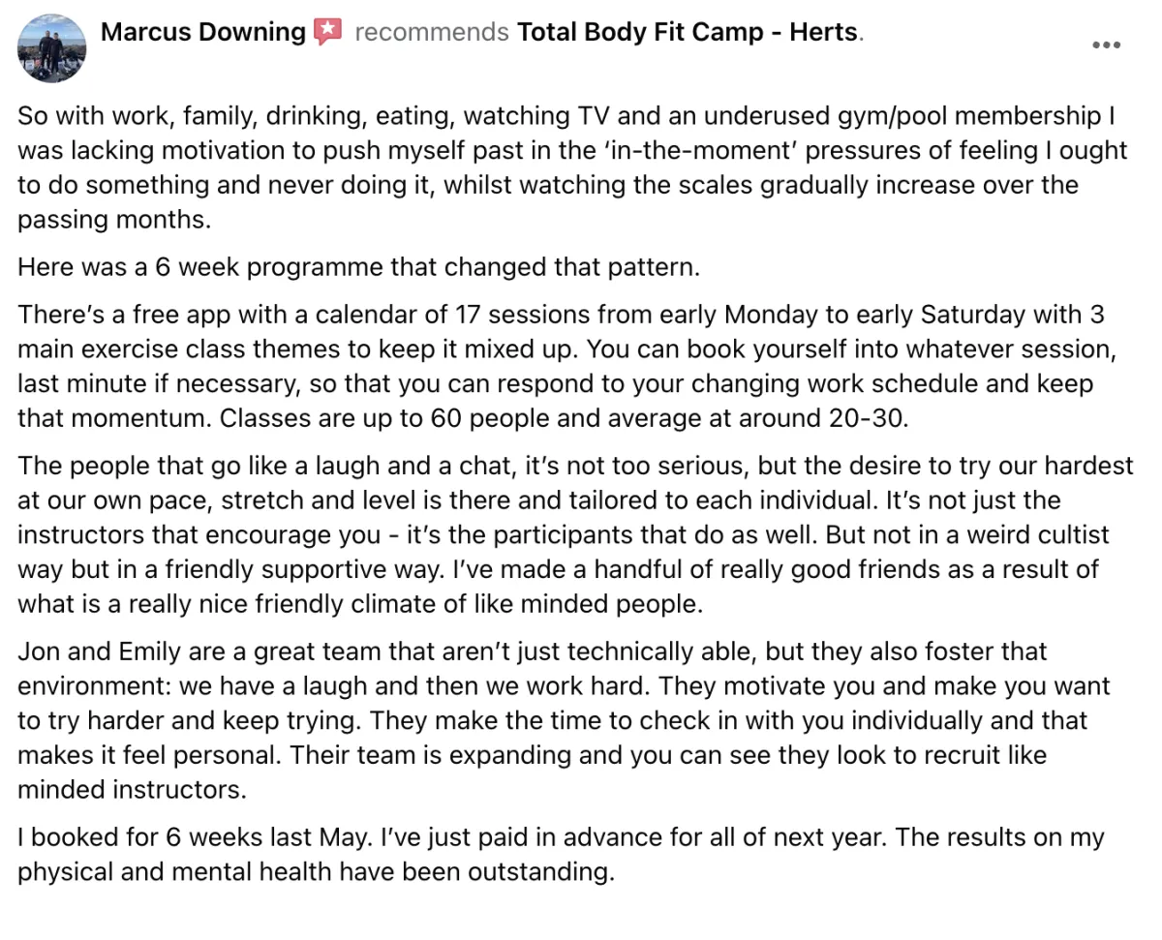Click paragraph starting "The people that go"
Viewport: 1162px width, 940px height.
tap(575, 534)
